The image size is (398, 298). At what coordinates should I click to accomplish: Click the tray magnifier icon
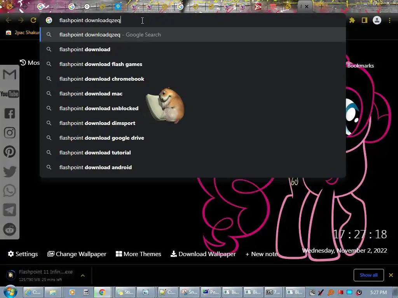(331, 293)
